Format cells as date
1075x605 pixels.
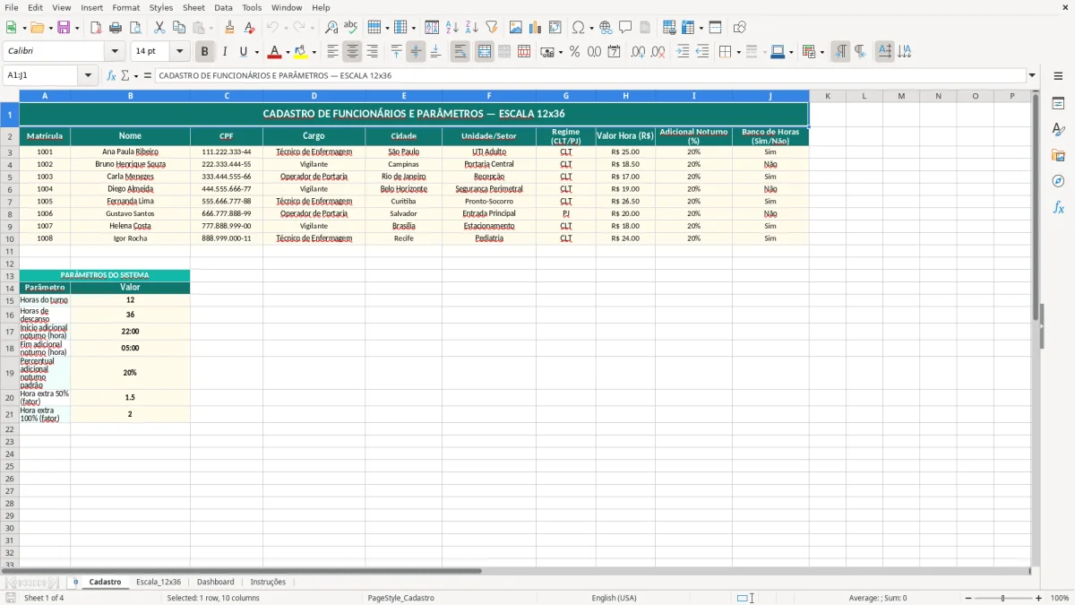pos(615,52)
